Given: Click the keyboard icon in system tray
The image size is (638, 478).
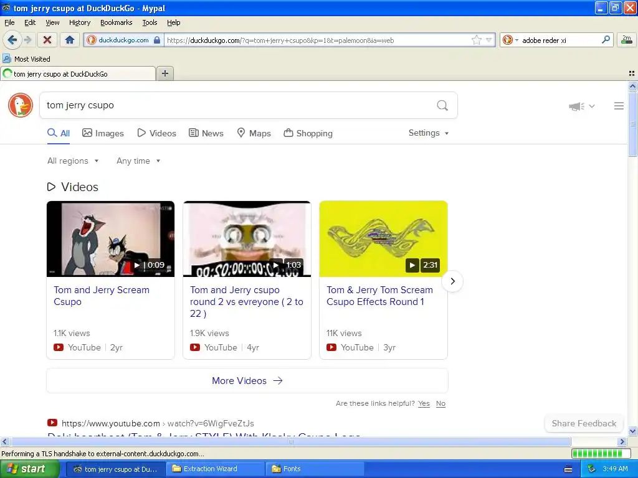Looking at the screenshot, I should (568, 469).
